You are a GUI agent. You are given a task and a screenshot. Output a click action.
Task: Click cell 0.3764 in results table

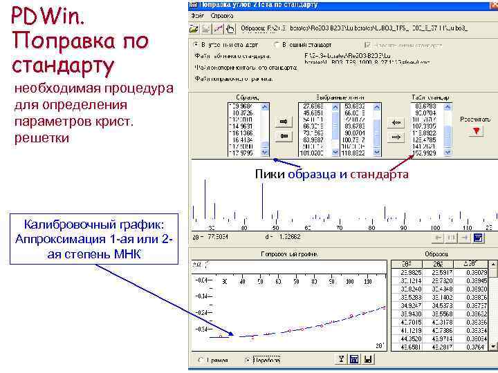471,347
